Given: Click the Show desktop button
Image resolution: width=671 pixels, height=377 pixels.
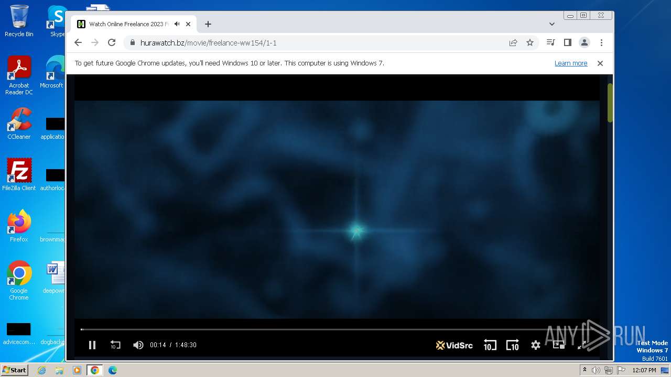Looking at the screenshot, I should click(666, 370).
